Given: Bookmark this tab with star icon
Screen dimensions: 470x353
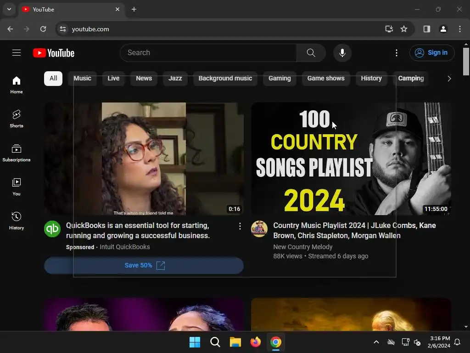Looking at the screenshot, I should pyautogui.click(x=404, y=29).
